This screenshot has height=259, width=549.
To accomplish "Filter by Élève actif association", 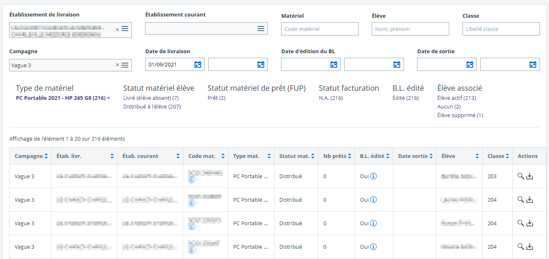I will [456, 98].
